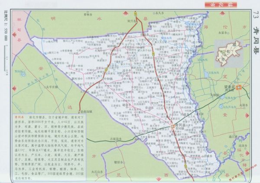Click the 青冈县 page title
Viewport: 260px width, 183px height.
[x=255, y=40]
